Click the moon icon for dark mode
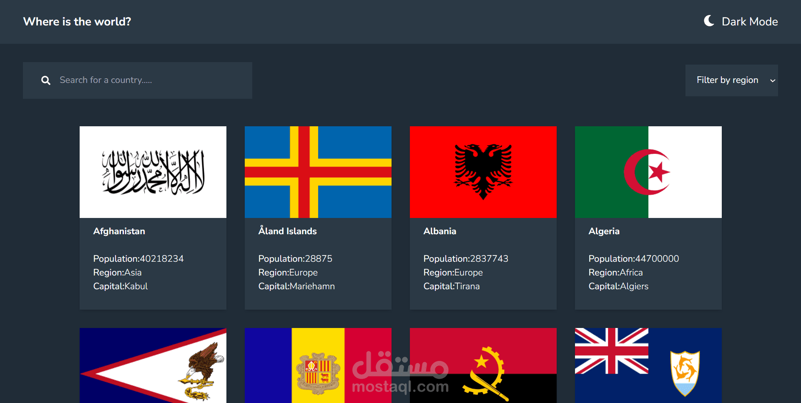The width and height of the screenshot is (801, 403). (709, 21)
